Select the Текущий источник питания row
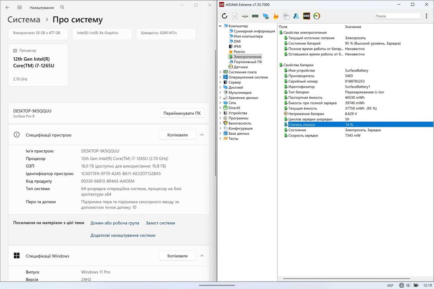 358,38
